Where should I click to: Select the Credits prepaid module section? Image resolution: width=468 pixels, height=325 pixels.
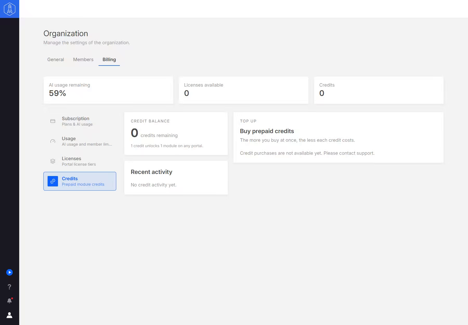(80, 181)
